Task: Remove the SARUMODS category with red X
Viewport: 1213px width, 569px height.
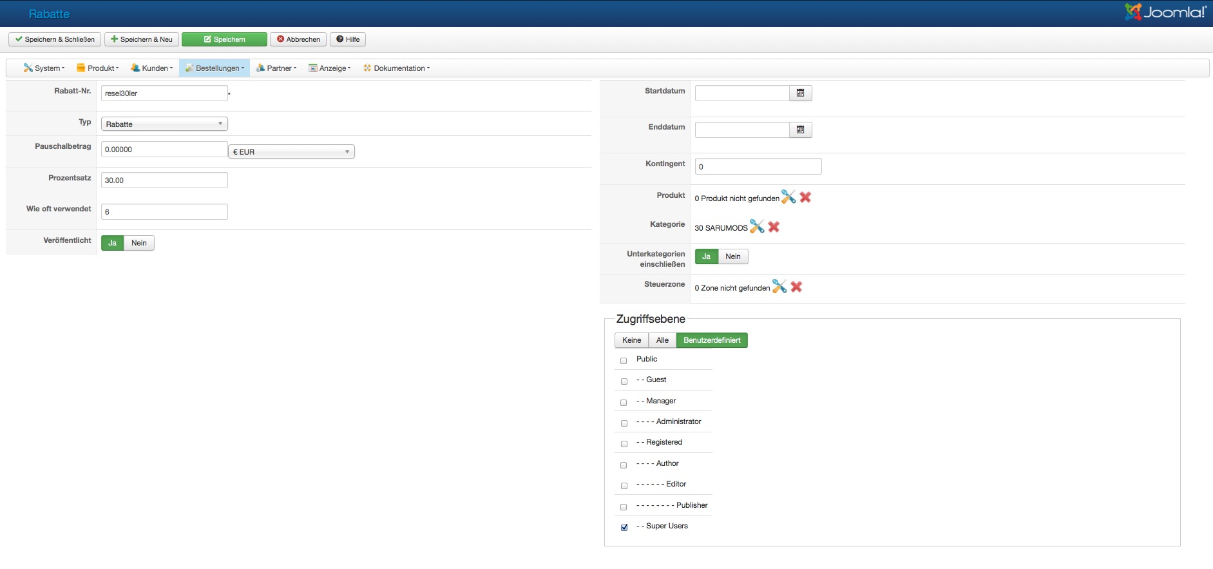Action: point(774,227)
